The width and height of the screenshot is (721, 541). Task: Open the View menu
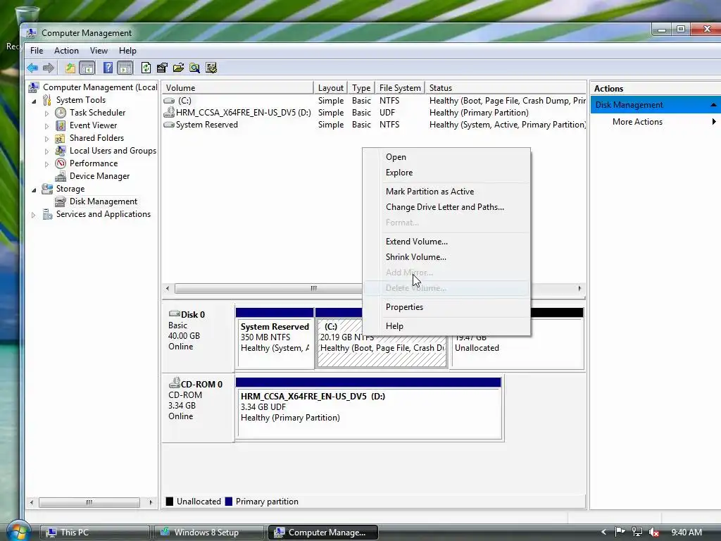click(99, 51)
